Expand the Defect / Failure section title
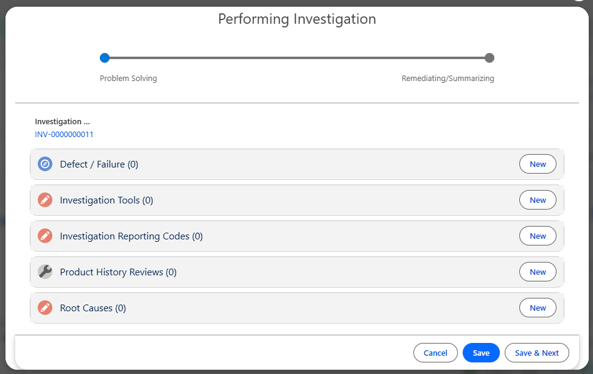 [x=99, y=164]
